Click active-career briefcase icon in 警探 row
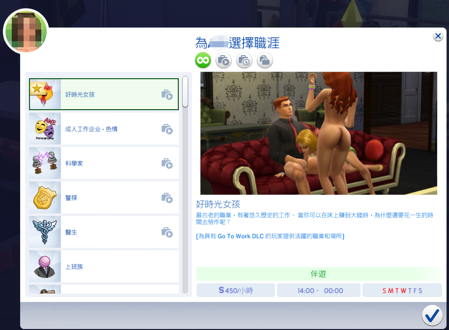 (167, 198)
